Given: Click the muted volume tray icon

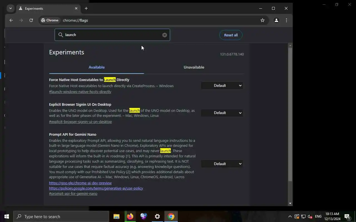Looking at the screenshot, I should coord(310,216).
